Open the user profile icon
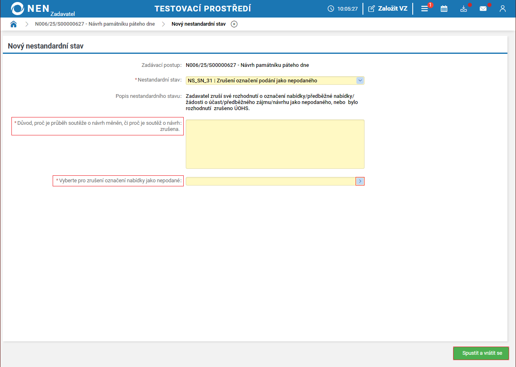Screen dimensions: 516x367 click(503, 9)
